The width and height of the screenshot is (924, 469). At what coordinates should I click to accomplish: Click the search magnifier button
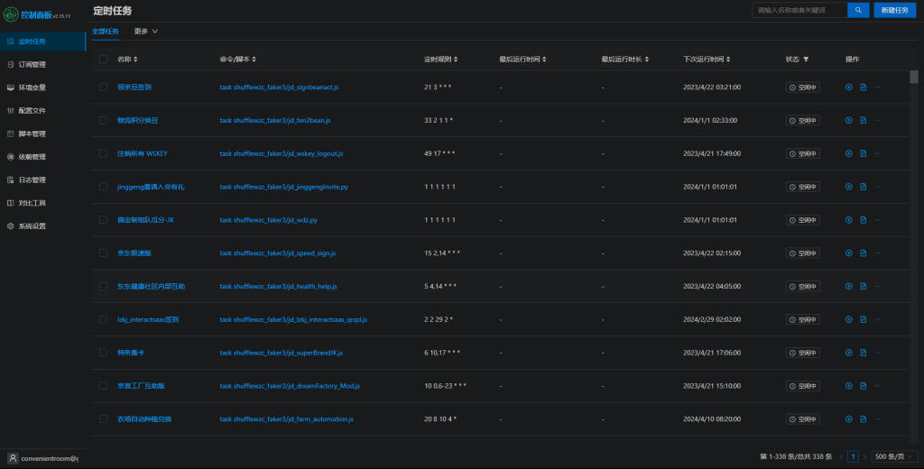tap(857, 10)
